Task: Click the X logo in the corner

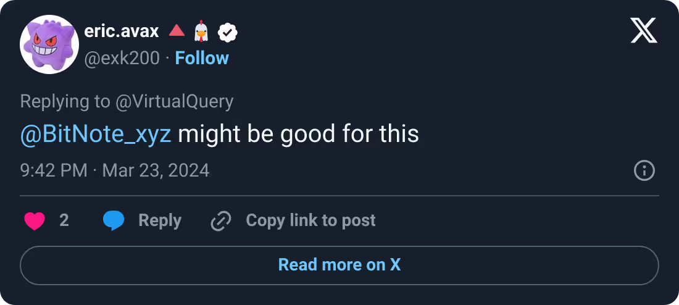Action: point(644,31)
